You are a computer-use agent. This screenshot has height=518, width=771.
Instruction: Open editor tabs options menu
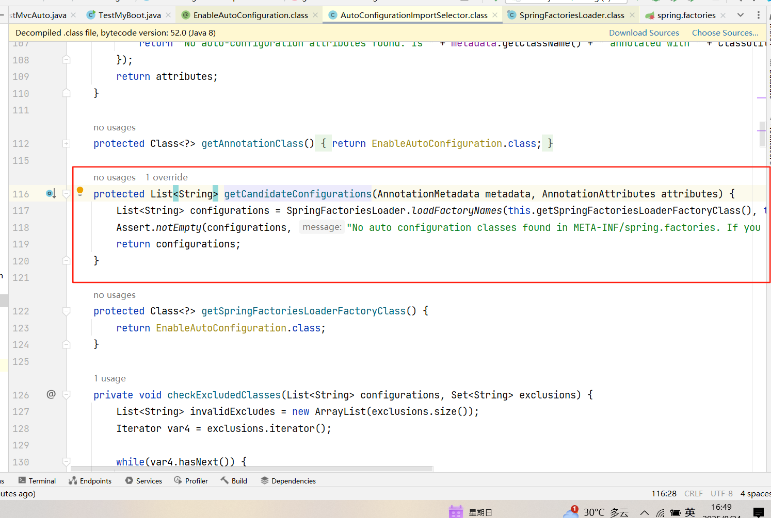point(758,15)
